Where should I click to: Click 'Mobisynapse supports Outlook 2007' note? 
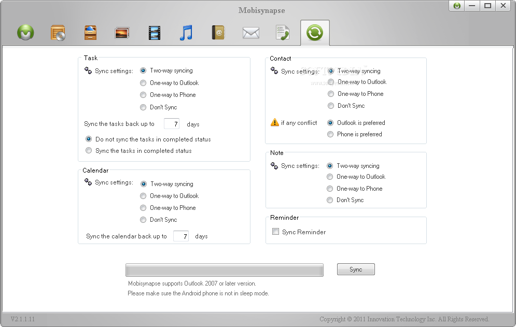(x=192, y=283)
